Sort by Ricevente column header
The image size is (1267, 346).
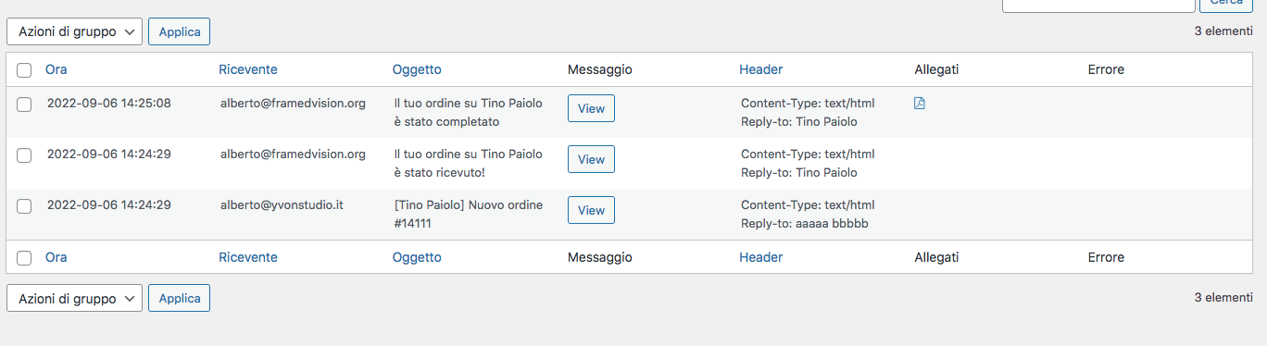[248, 69]
